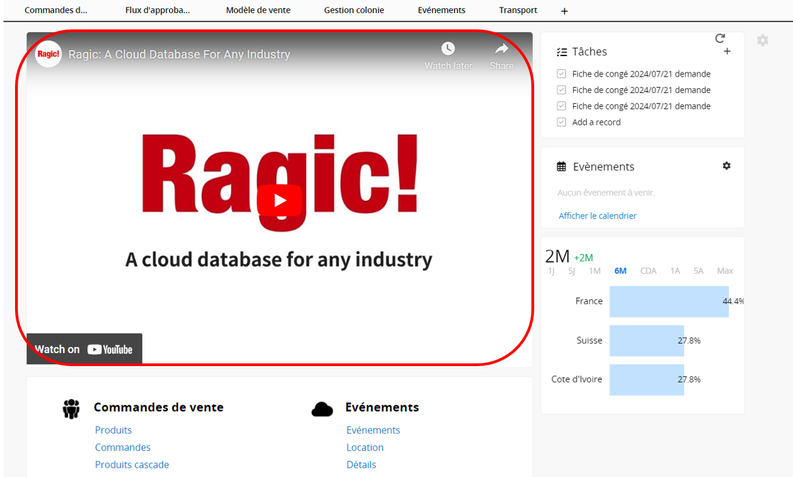Switch to the Gestion colonie tab
Viewport: 793px width, 477px height.
click(354, 10)
